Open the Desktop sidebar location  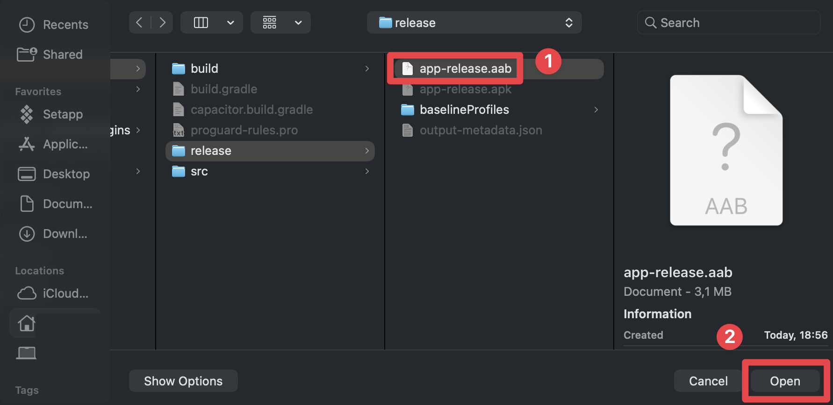[54, 174]
